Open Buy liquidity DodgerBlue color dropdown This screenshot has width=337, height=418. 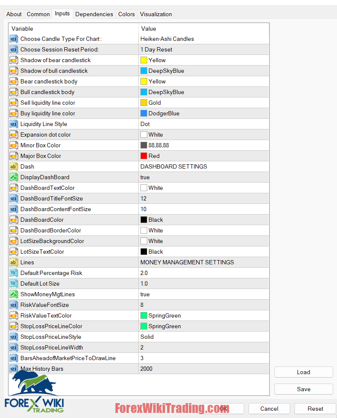203,114
